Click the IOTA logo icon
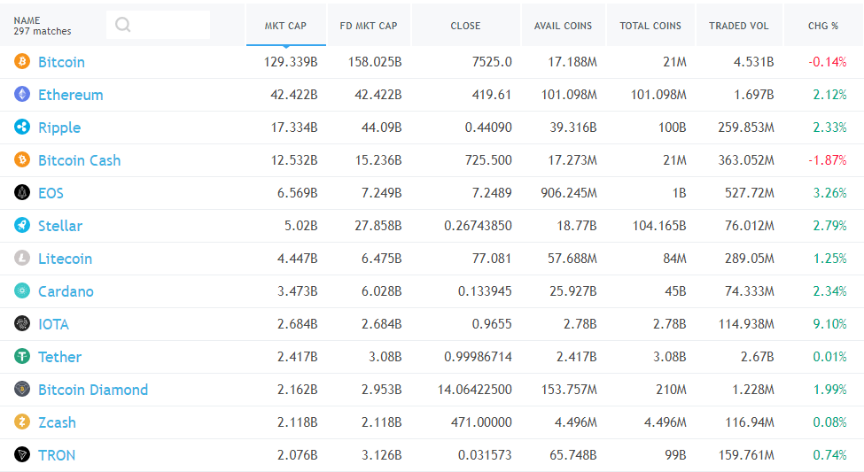Screen dimensions: 864x472 click(22, 323)
